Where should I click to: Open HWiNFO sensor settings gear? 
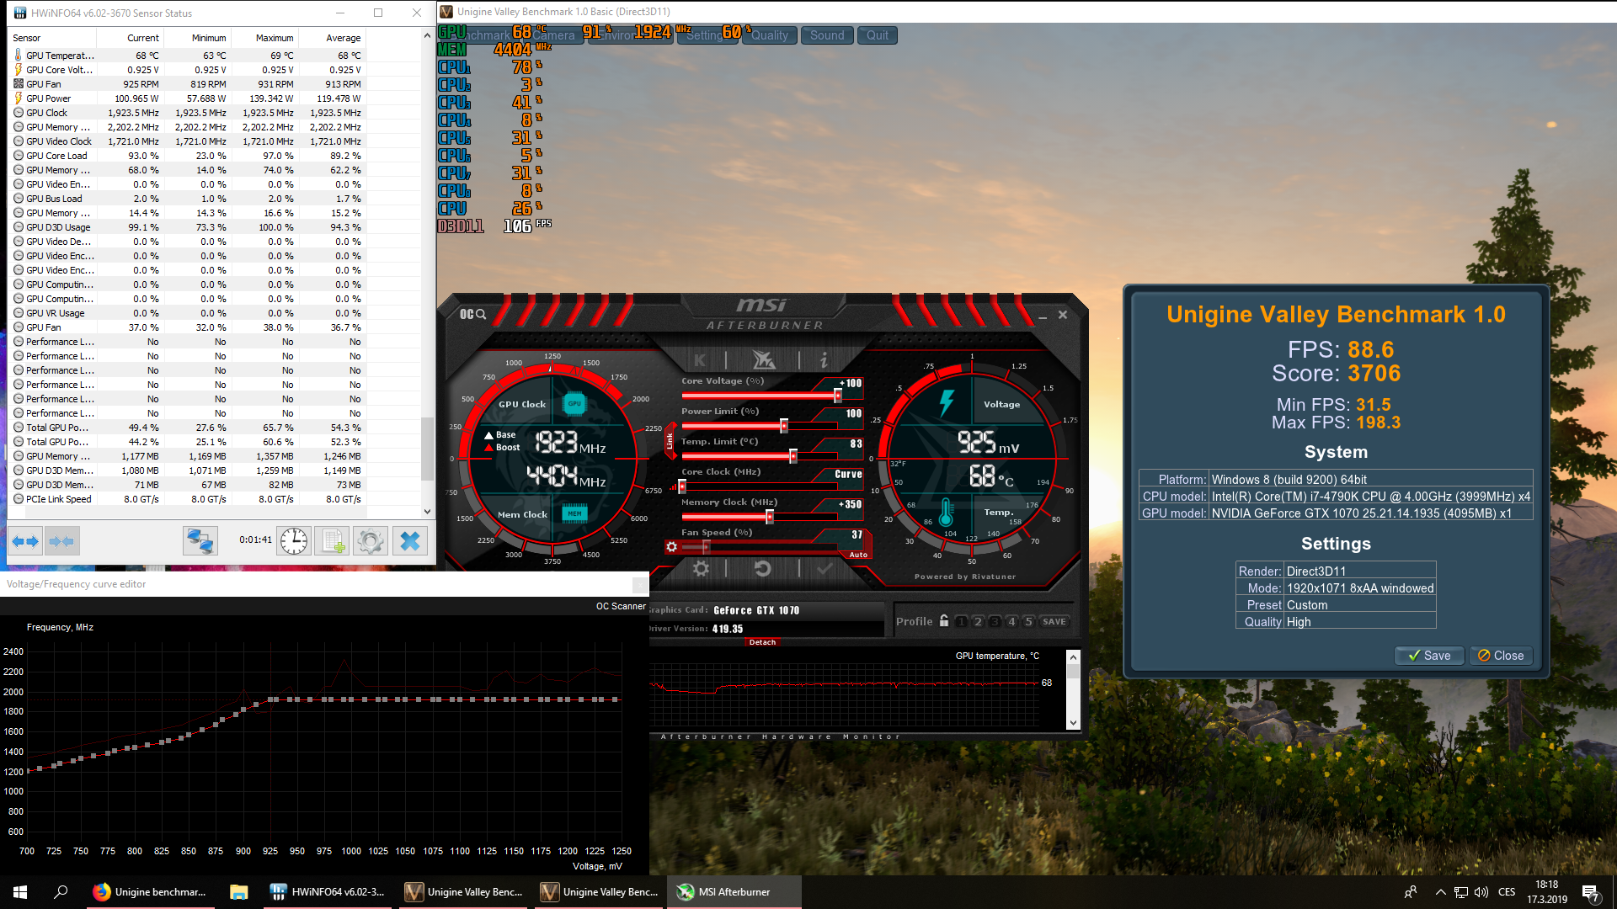click(x=371, y=541)
